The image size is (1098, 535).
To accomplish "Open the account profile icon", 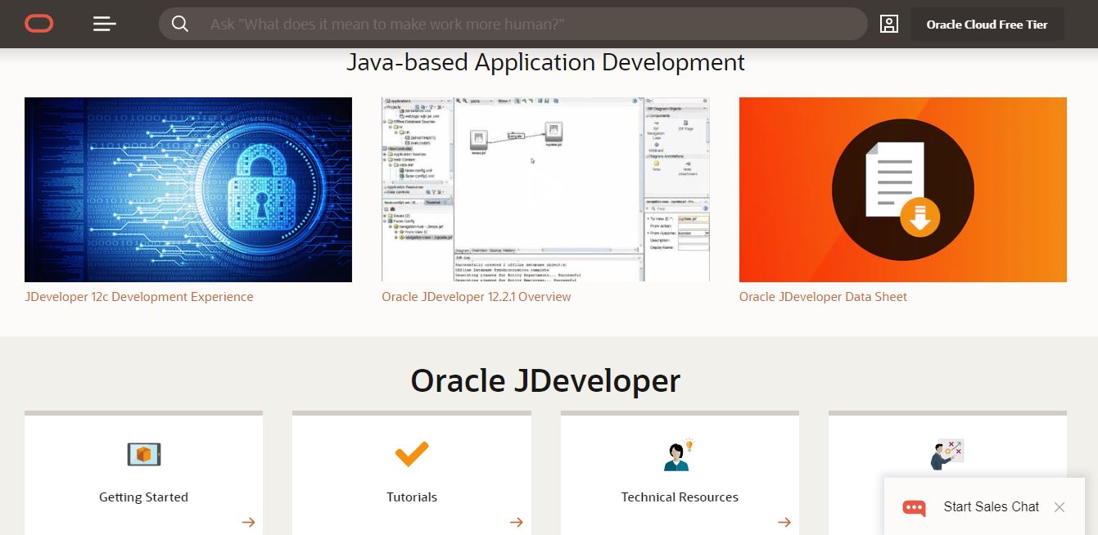I will pos(889,24).
